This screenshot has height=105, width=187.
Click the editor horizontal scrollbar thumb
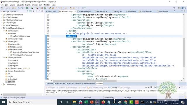pos(84,81)
